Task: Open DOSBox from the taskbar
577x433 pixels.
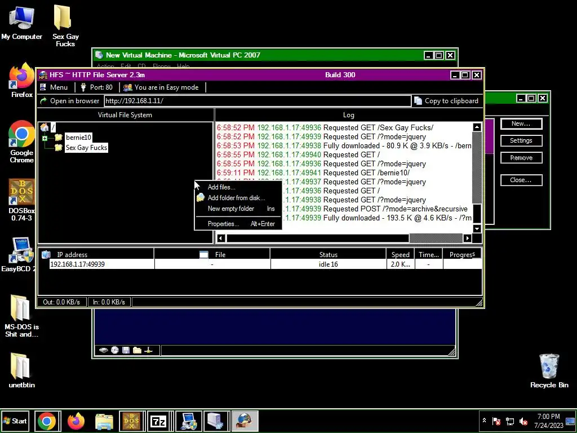Action: (x=131, y=421)
